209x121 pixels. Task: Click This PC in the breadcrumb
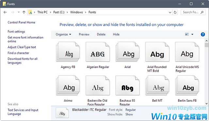(x=42, y=12)
